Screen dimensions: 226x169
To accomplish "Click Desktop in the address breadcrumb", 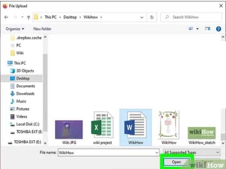I will click(x=70, y=17).
